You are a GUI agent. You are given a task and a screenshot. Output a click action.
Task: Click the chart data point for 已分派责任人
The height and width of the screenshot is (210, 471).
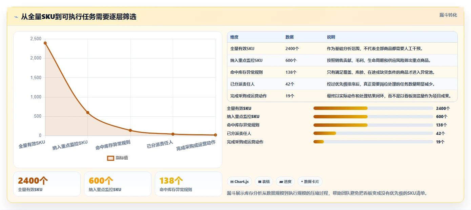coord(173,134)
